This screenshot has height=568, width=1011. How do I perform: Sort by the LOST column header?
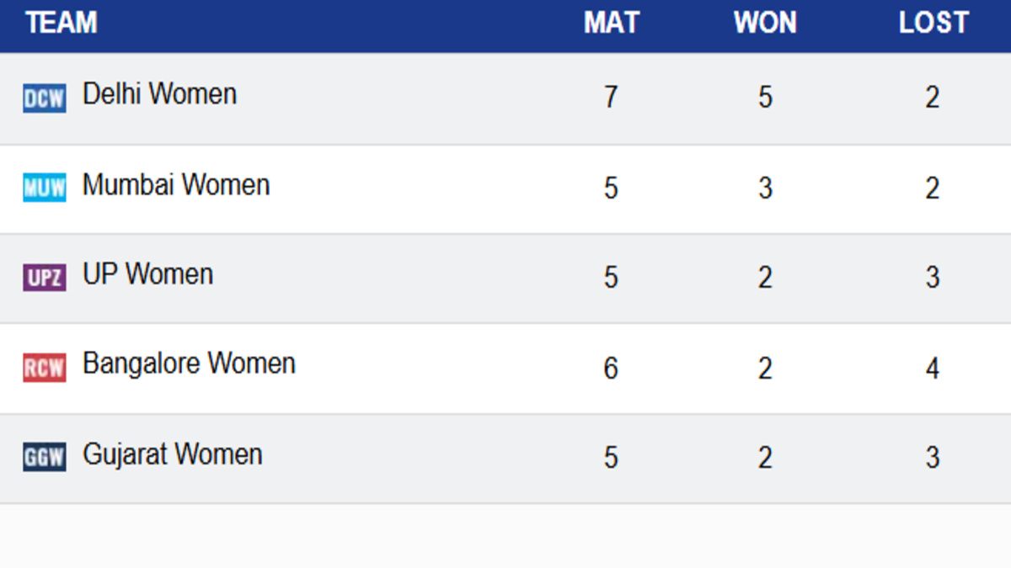[x=933, y=23]
